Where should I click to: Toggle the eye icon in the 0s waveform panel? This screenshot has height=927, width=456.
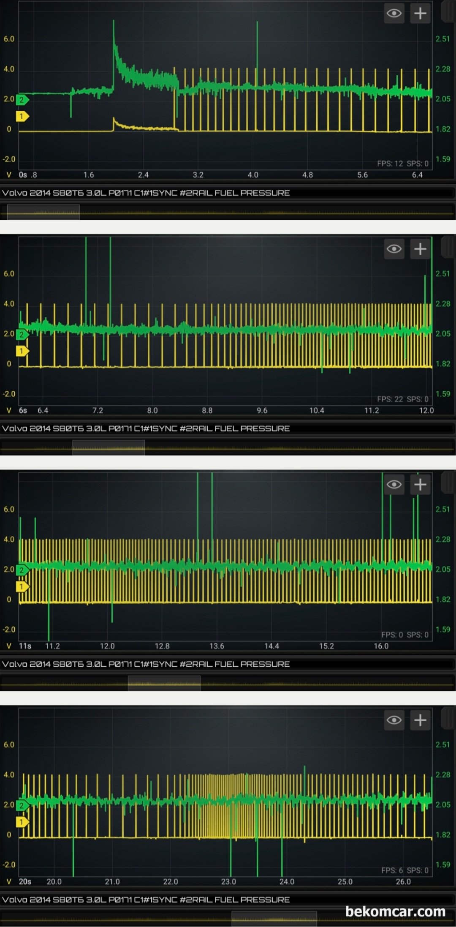pyautogui.click(x=394, y=14)
